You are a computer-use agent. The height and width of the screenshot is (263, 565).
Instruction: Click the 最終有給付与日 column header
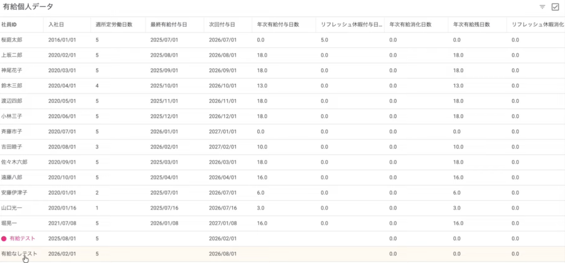[x=167, y=25]
